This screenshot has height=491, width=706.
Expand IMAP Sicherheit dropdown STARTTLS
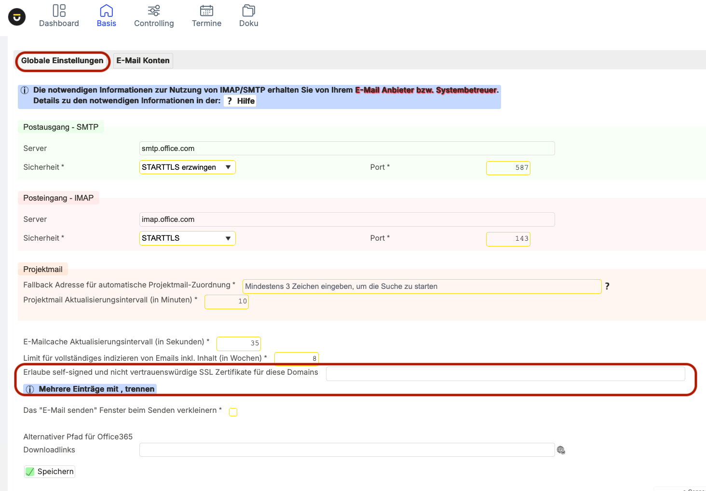coord(187,238)
